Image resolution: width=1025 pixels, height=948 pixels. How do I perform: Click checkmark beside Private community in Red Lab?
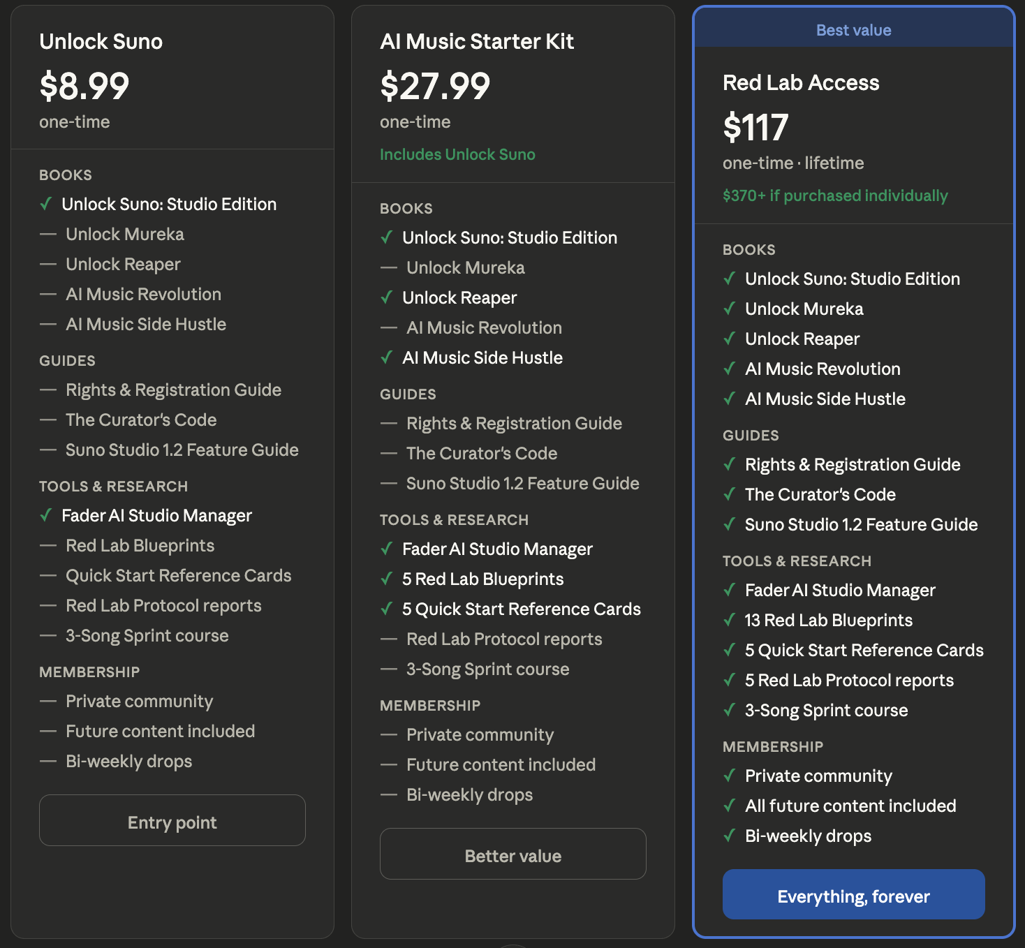pos(730,776)
